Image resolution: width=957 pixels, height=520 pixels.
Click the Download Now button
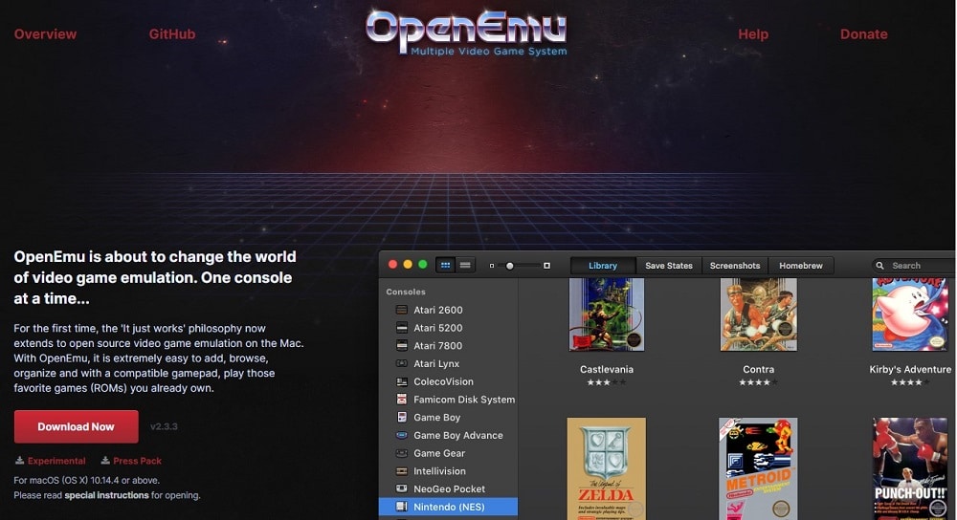pos(77,426)
